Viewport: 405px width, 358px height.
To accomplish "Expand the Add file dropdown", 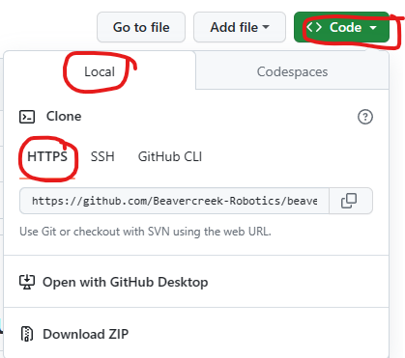I will click(240, 27).
